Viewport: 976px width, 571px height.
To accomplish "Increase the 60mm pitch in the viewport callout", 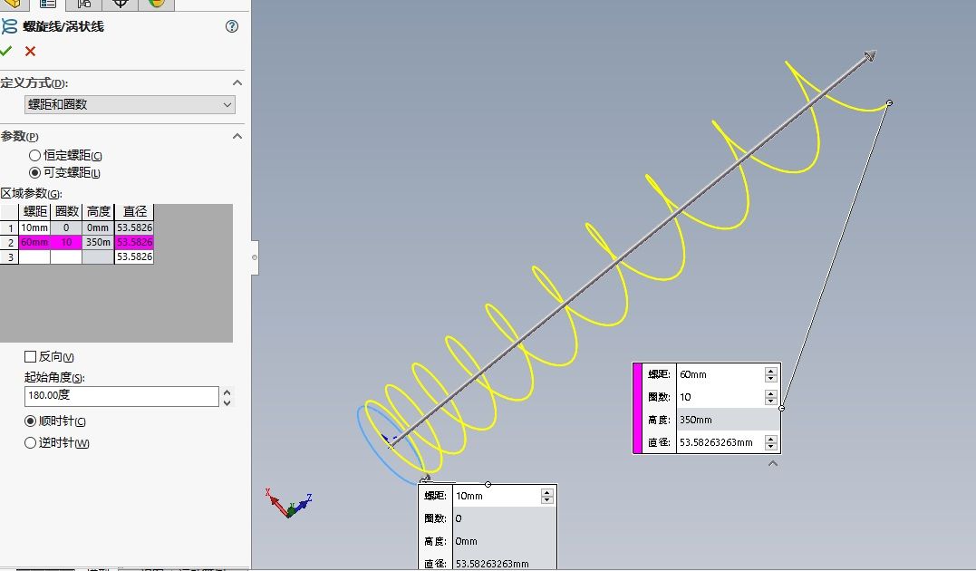I will 770,371.
